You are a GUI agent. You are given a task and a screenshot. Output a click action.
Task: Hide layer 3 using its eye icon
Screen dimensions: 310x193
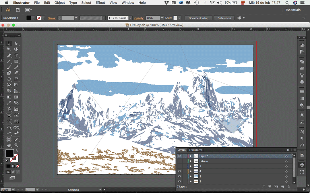point(179,176)
